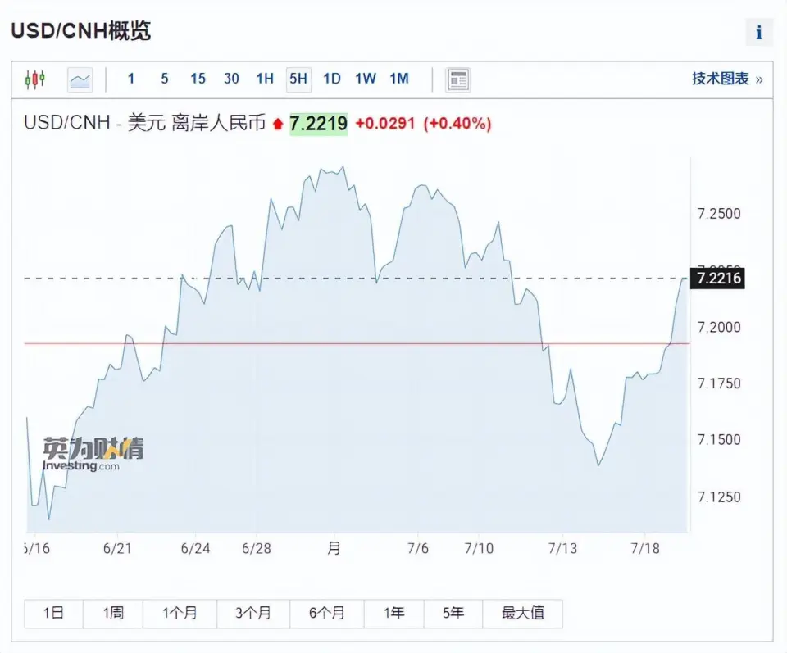
Task: Switch to 15 minute interval
Action: (x=198, y=79)
